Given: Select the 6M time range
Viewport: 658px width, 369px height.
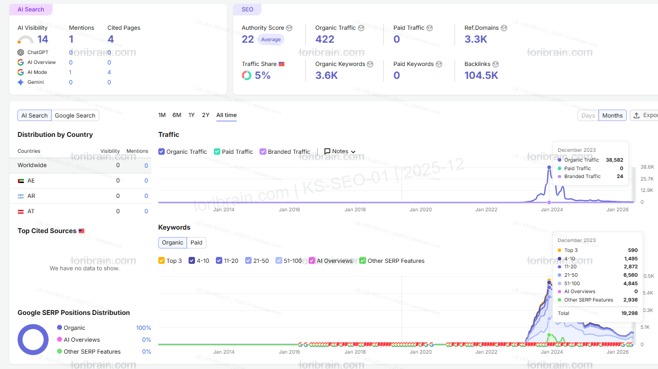Looking at the screenshot, I should click(x=177, y=115).
